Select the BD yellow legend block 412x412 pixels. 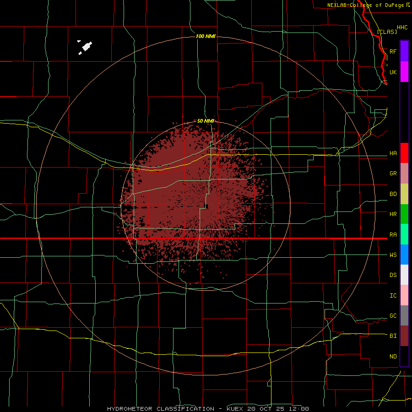404,194
